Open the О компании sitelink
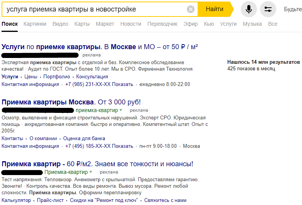302x205 pixels. click(43, 138)
